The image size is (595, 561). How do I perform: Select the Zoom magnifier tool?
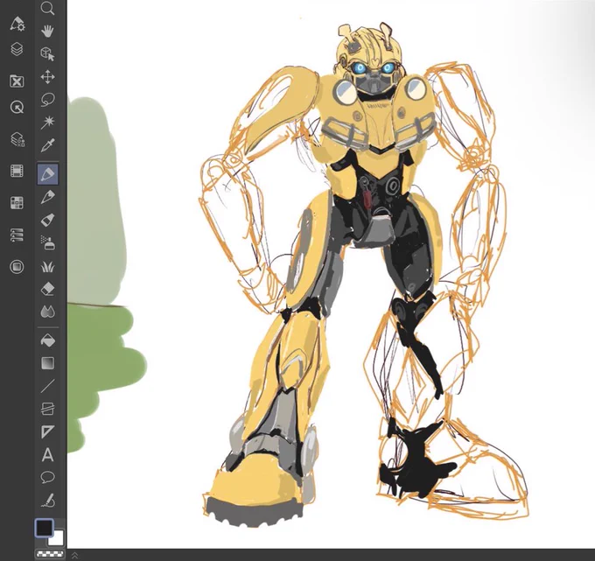pos(47,8)
